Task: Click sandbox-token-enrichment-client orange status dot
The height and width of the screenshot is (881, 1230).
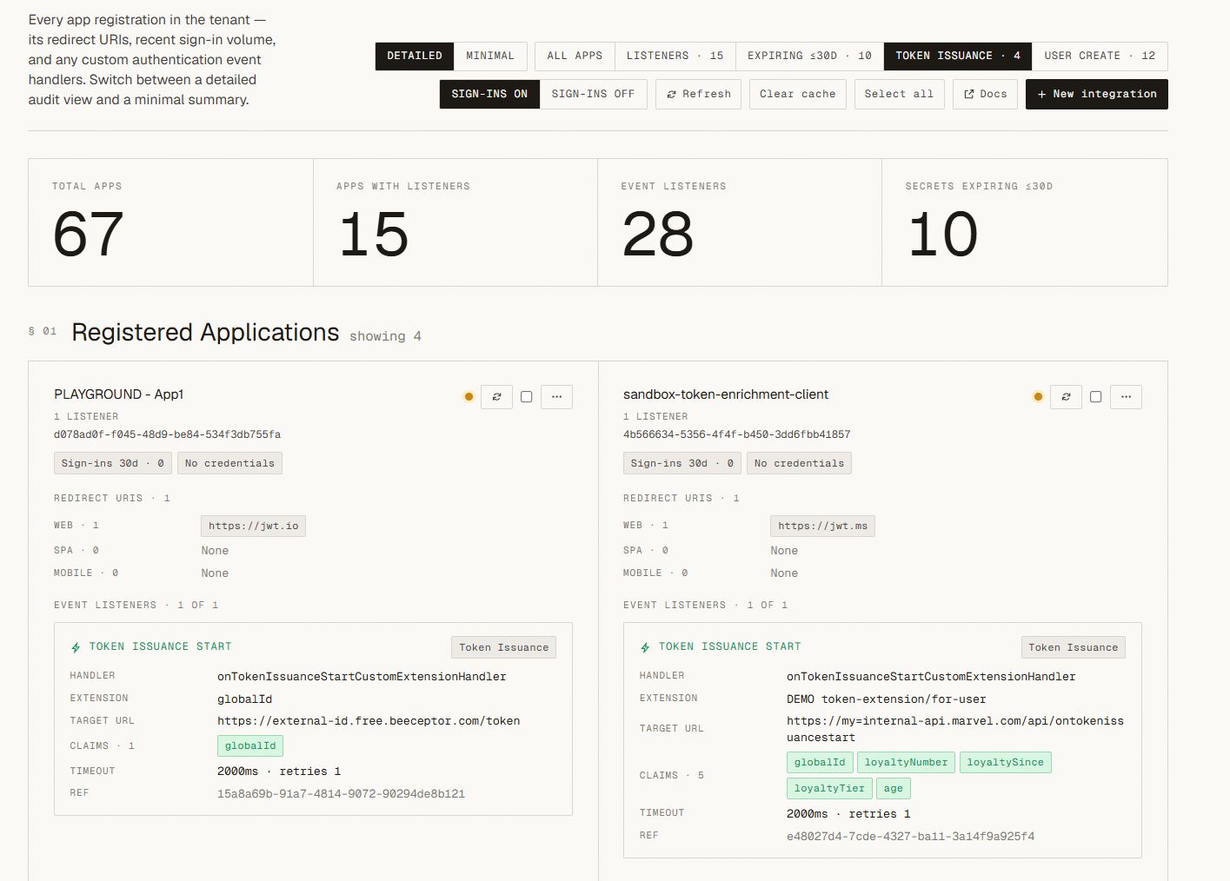Action: click(x=1038, y=397)
